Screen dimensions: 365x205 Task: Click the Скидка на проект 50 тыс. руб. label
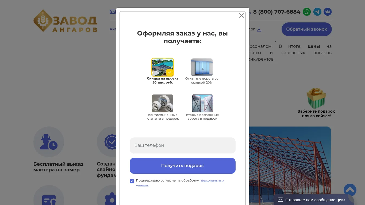pyautogui.click(x=163, y=80)
